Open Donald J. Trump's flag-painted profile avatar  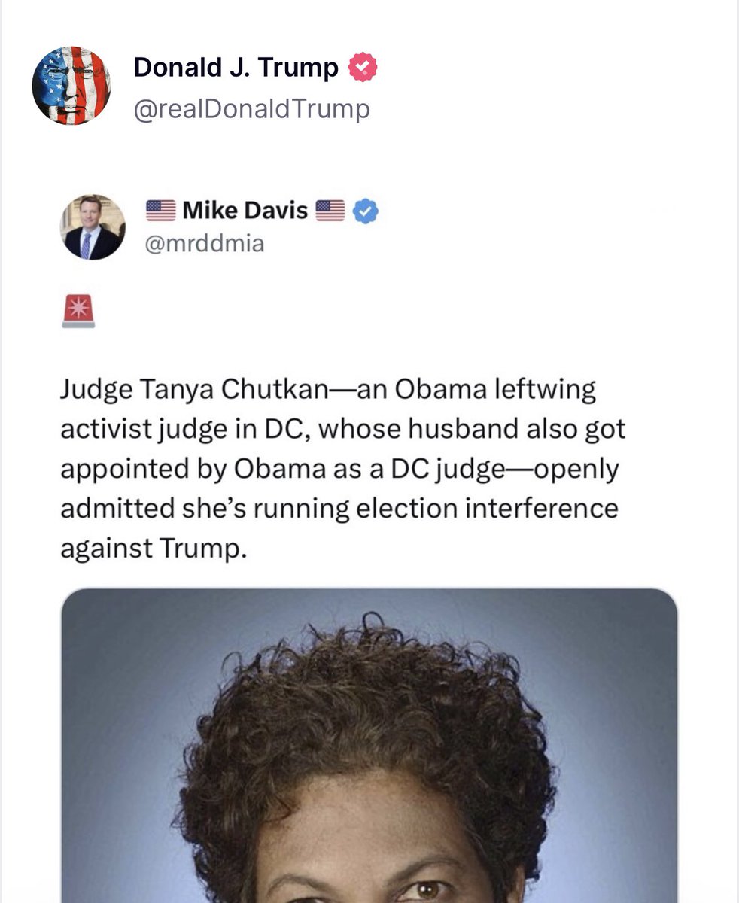[x=71, y=86]
